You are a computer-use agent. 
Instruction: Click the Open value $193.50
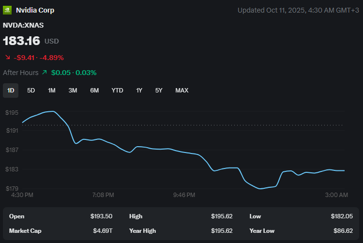[x=102, y=216]
